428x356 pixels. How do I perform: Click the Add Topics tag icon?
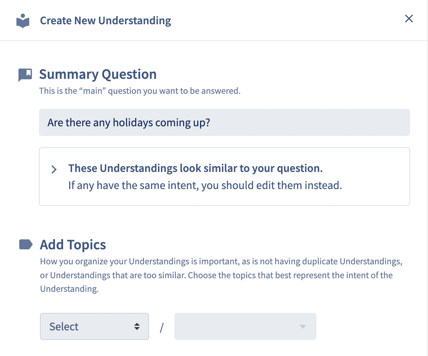26,244
